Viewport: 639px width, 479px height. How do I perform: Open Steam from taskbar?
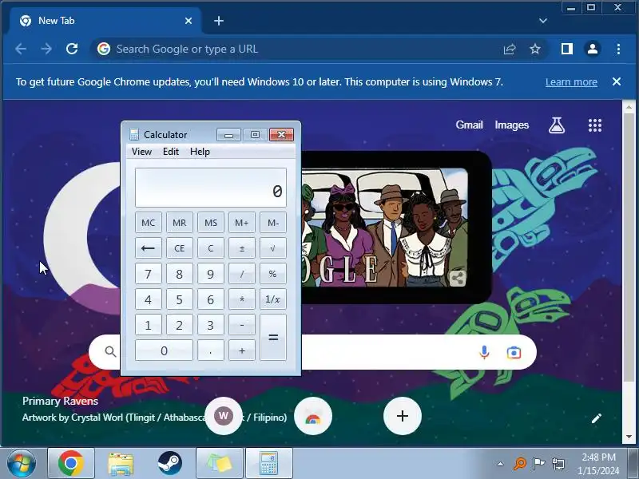(169, 463)
